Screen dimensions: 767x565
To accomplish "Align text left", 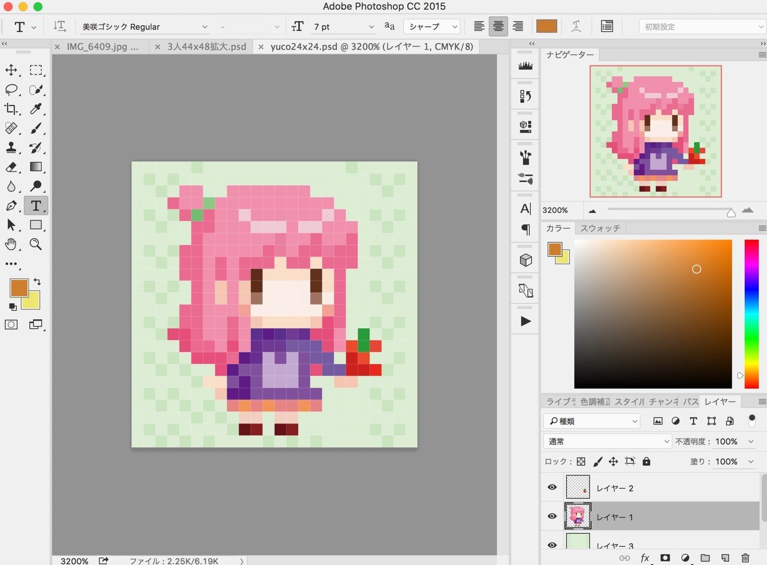I will (479, 26).
